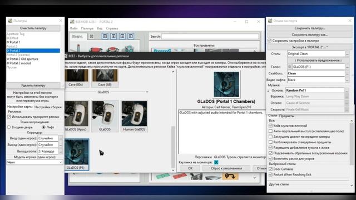Select the Portal 1 palette
This screenshot has height=200, width=356.
(15, 42)
